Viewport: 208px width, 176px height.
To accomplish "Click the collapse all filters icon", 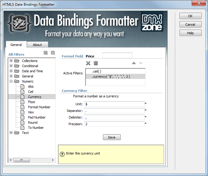I will click(x=53, y=53).
